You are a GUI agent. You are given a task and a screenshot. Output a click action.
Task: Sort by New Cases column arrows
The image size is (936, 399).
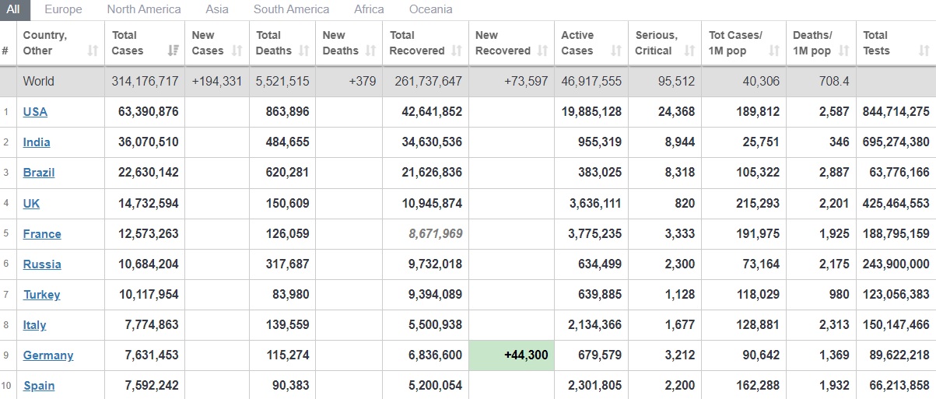pyautogui.click(x=238, y=51)
